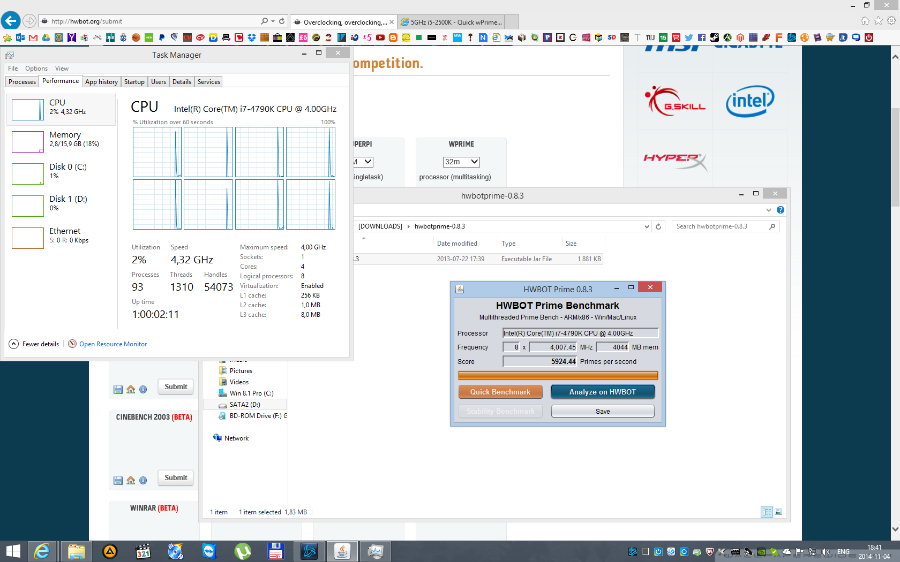The image size is (900, 562).
Task: Open the Gmail bookmark icon
Action: (33, 37)
